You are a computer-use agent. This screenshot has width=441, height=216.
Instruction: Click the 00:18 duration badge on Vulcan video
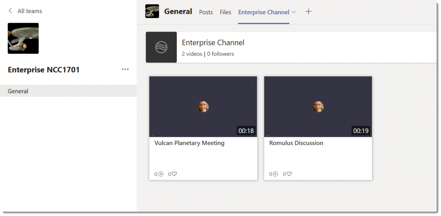[x=246, y=131]
